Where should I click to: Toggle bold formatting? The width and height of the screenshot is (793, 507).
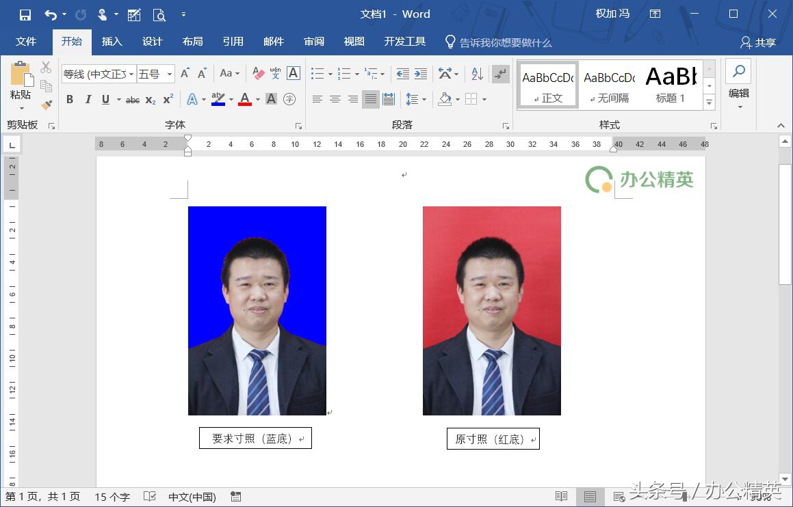click(x=69, y=99)
